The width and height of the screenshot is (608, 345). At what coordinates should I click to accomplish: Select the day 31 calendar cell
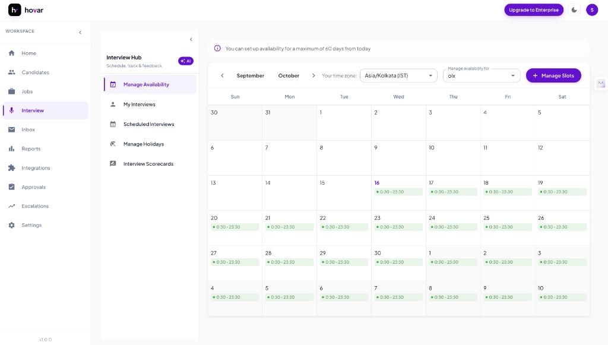click(x=289, y=122)
